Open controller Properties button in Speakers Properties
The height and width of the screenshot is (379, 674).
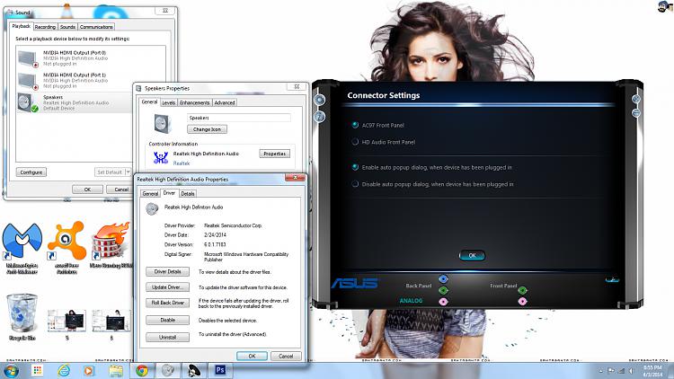[x=275, y=154]
